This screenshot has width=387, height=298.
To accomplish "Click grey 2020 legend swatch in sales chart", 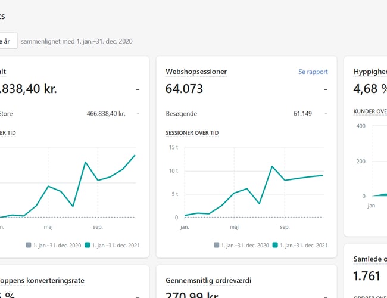I will [29, 245].
